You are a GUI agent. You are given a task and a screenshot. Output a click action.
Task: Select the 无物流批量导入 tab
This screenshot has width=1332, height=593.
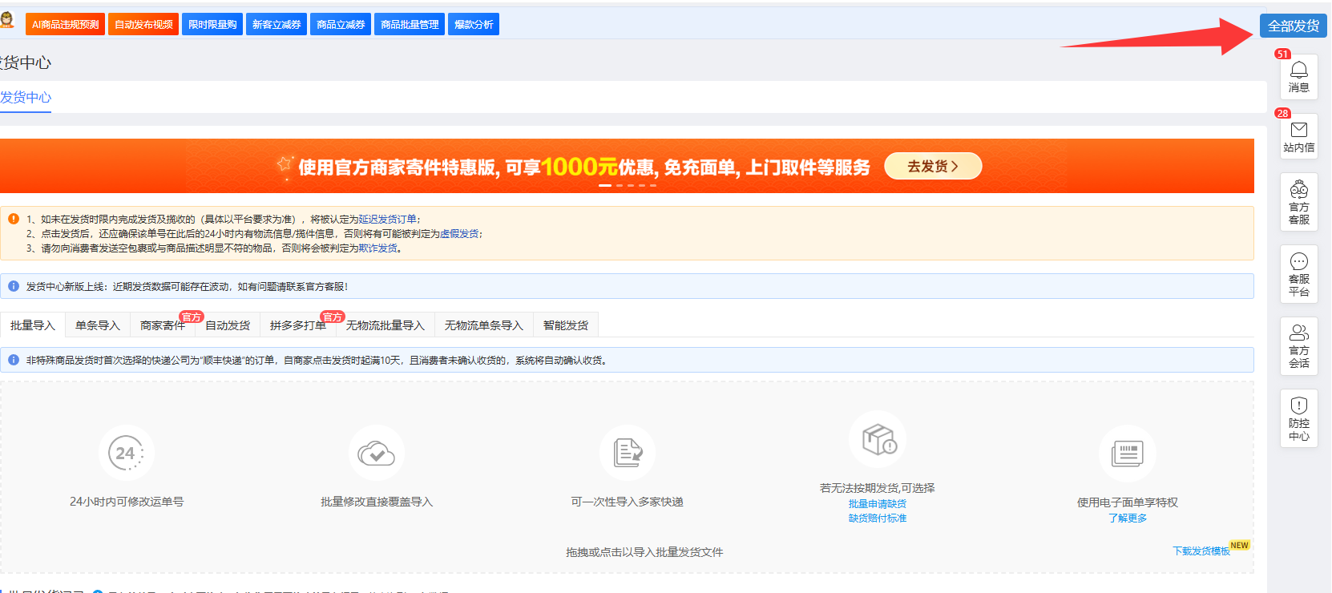(x=385, y=325)
